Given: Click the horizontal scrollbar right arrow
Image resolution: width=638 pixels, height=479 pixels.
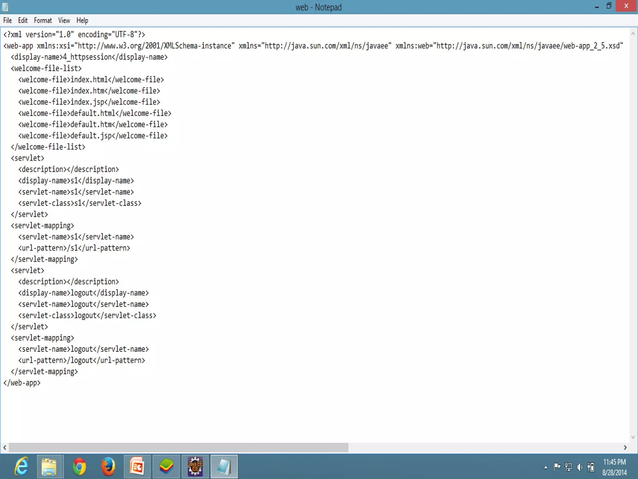Looking at the screenshot, I should (625, 448).
